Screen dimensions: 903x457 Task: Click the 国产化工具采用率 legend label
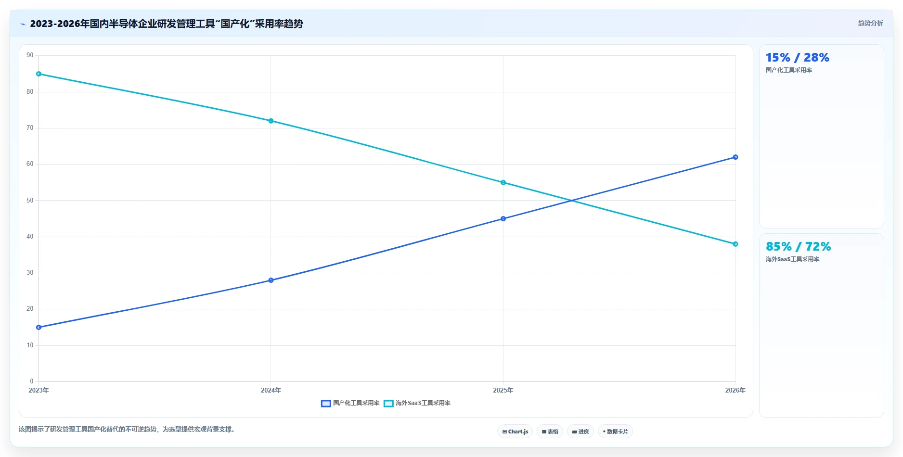click(356, 403)
